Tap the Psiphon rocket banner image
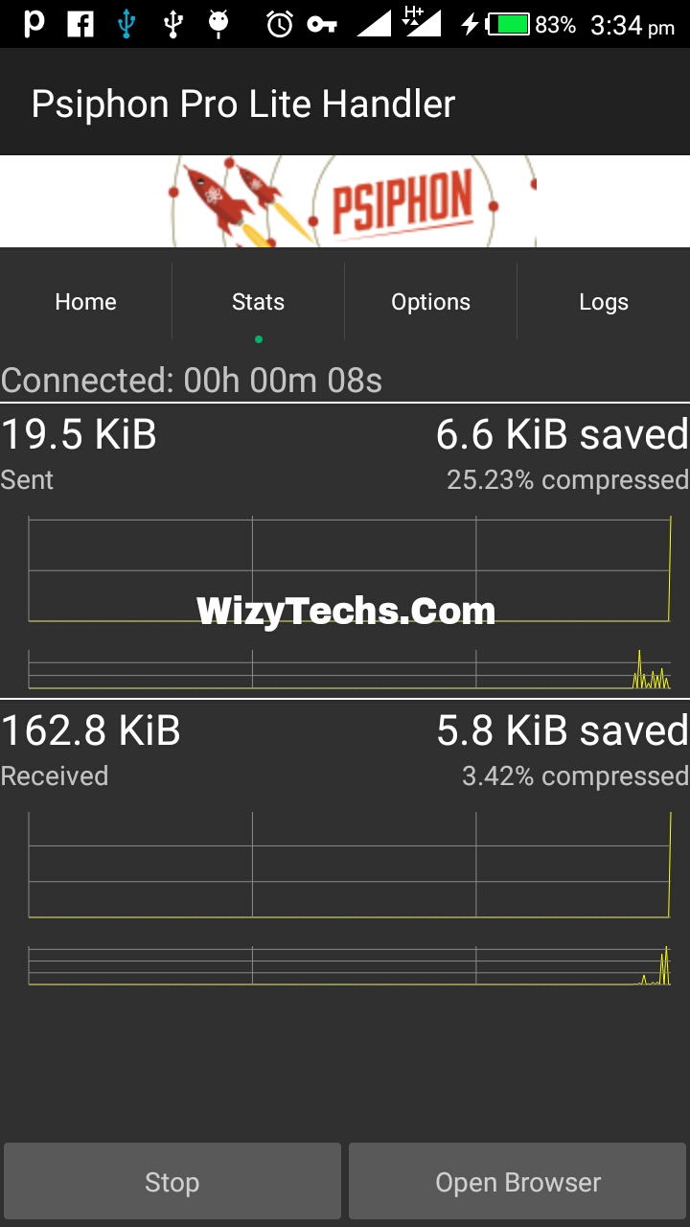The height and width of the screenshot is (1227, 690). click(345, 201)
